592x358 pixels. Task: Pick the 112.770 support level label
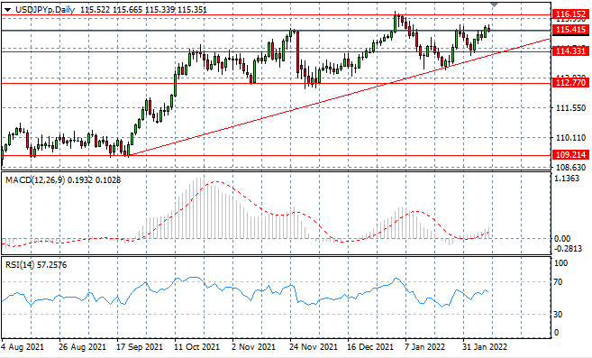tap(570, 82)
